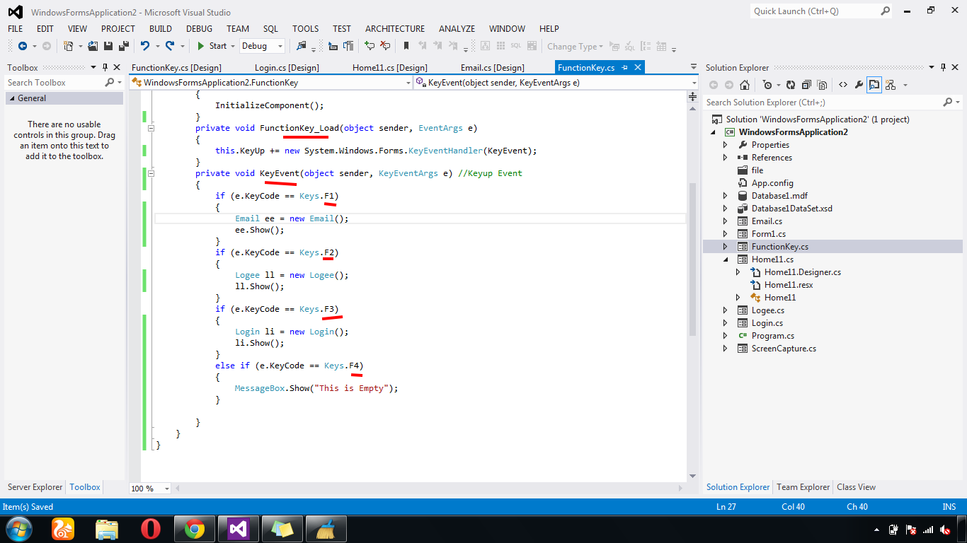Undo the last edit

[145, 46]
